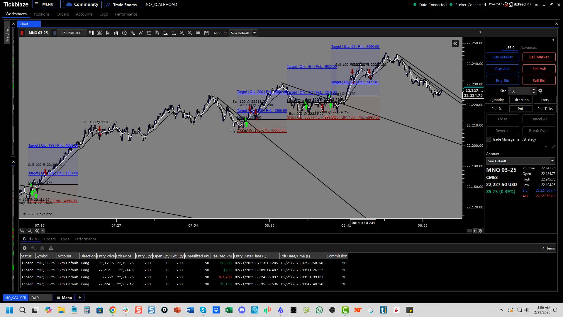This screenshot has width=563, height=317.
Task: Toggle PnL % display button
Action: point(497,109)
